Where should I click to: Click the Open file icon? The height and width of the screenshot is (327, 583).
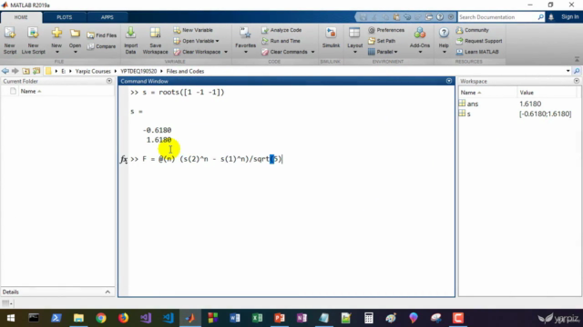click(75, 35)
